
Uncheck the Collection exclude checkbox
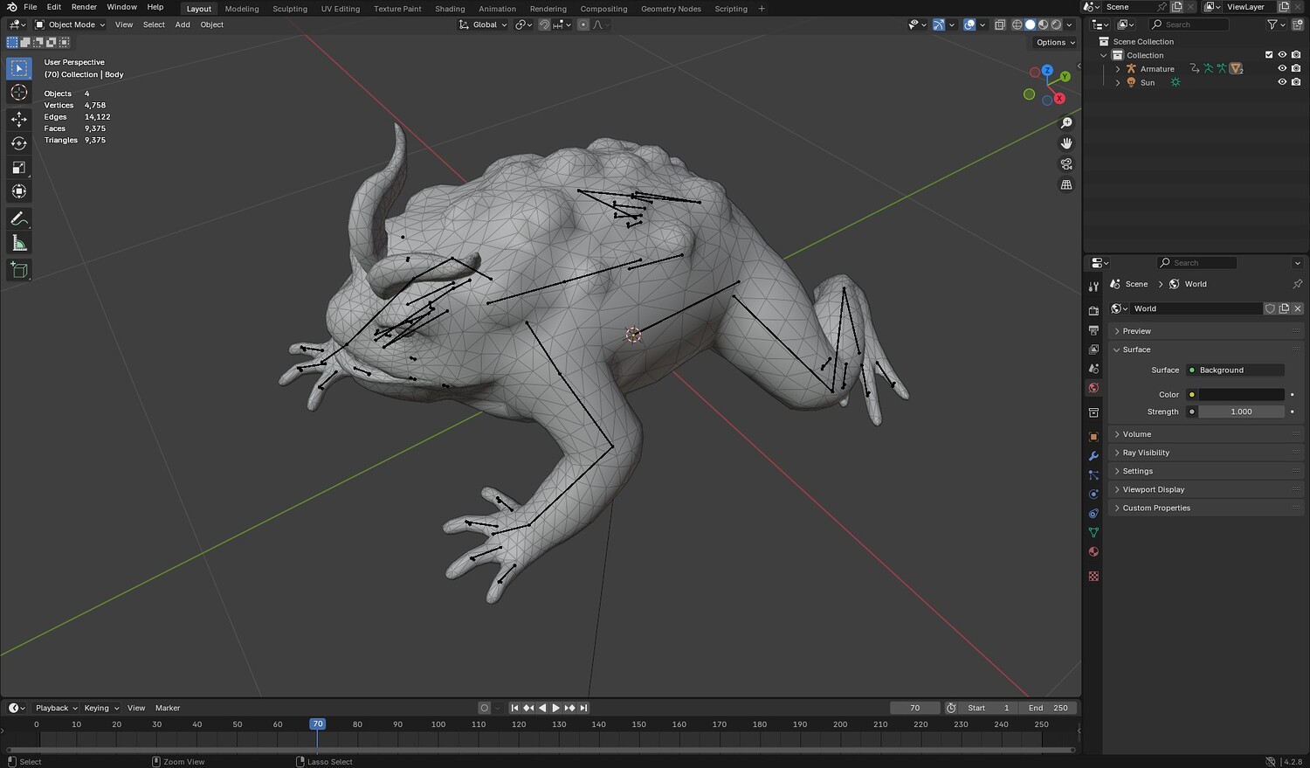pyautogui.click(x=1269, y=55)
